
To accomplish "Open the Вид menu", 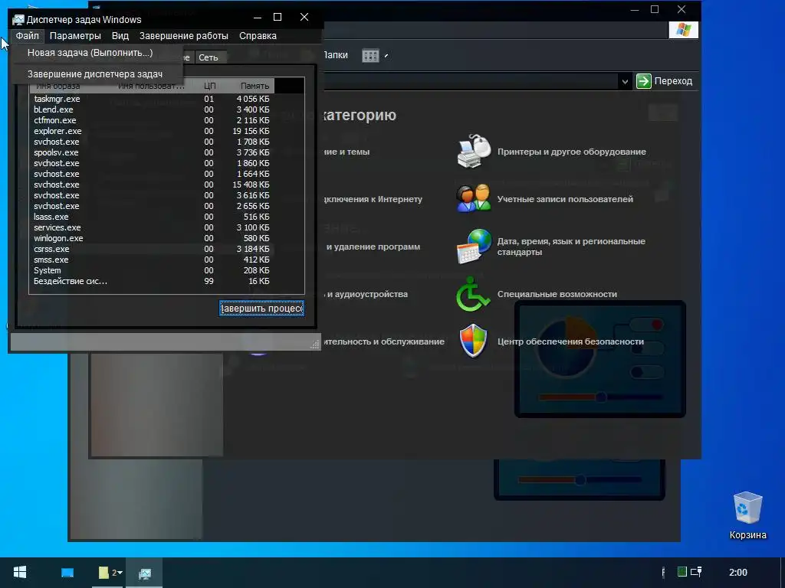I will [120, 36].
